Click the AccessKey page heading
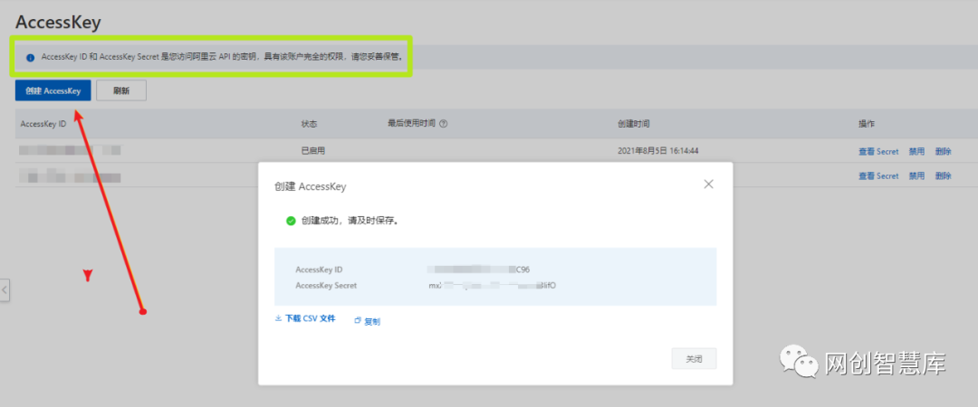The height and width of the screenshot is (407, 978). [x=58, y=23]
